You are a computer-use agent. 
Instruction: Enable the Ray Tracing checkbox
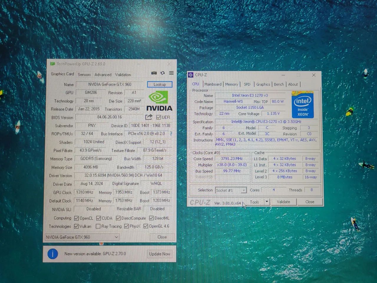[98, 226]
